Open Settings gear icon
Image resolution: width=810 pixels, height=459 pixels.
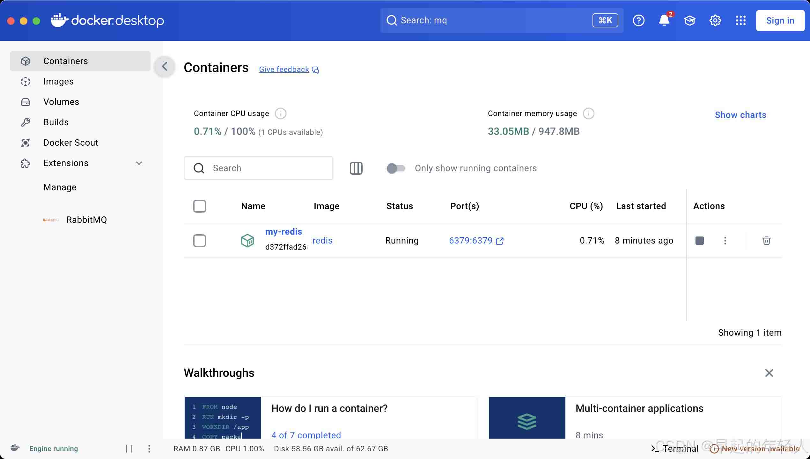click(x=715, y=20)
